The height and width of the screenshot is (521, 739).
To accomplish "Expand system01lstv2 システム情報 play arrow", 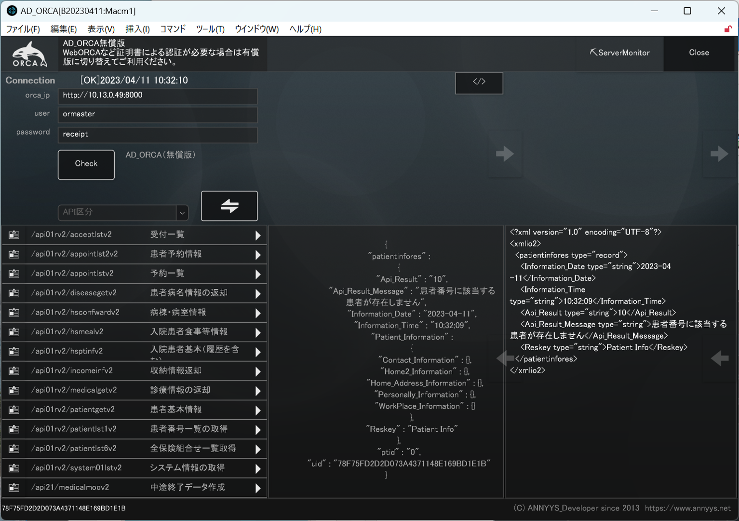I will (x=258, y=469).
